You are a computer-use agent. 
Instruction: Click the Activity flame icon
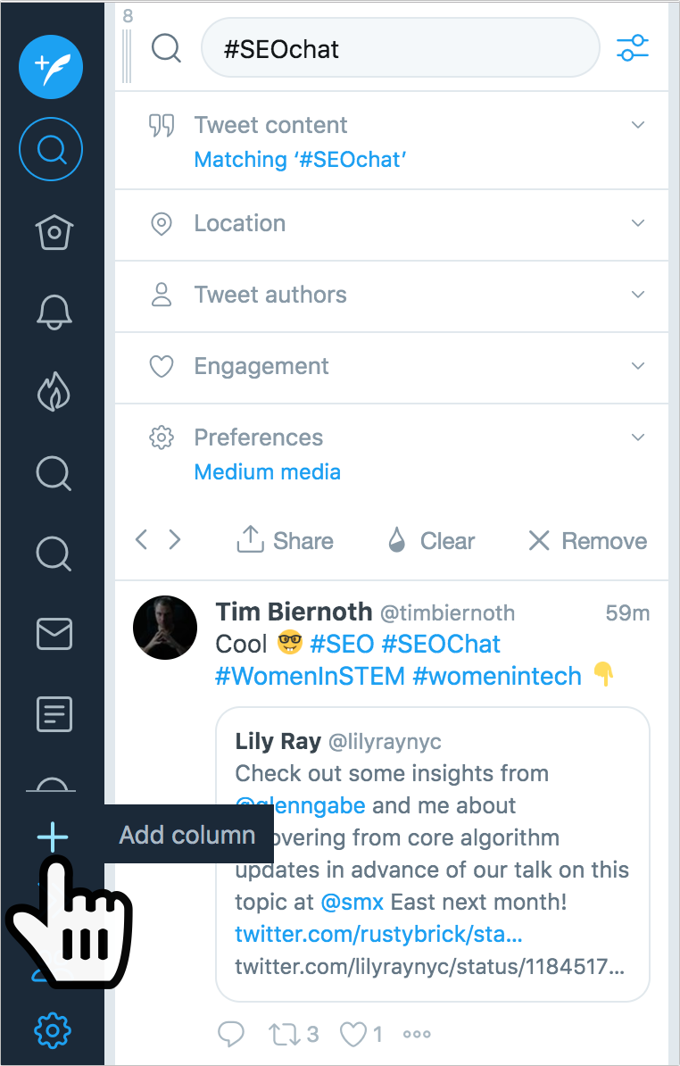point(54,391)
